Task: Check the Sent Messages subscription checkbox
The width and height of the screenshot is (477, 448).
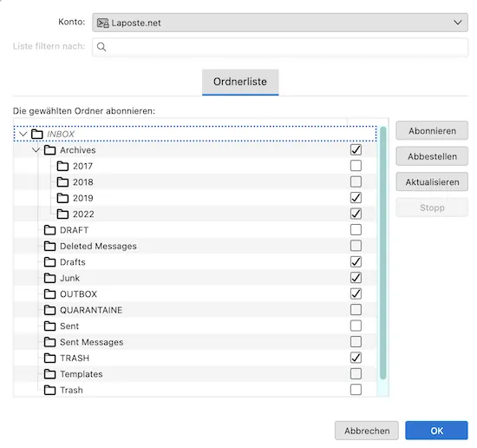Action: click(x=356, y=342)
